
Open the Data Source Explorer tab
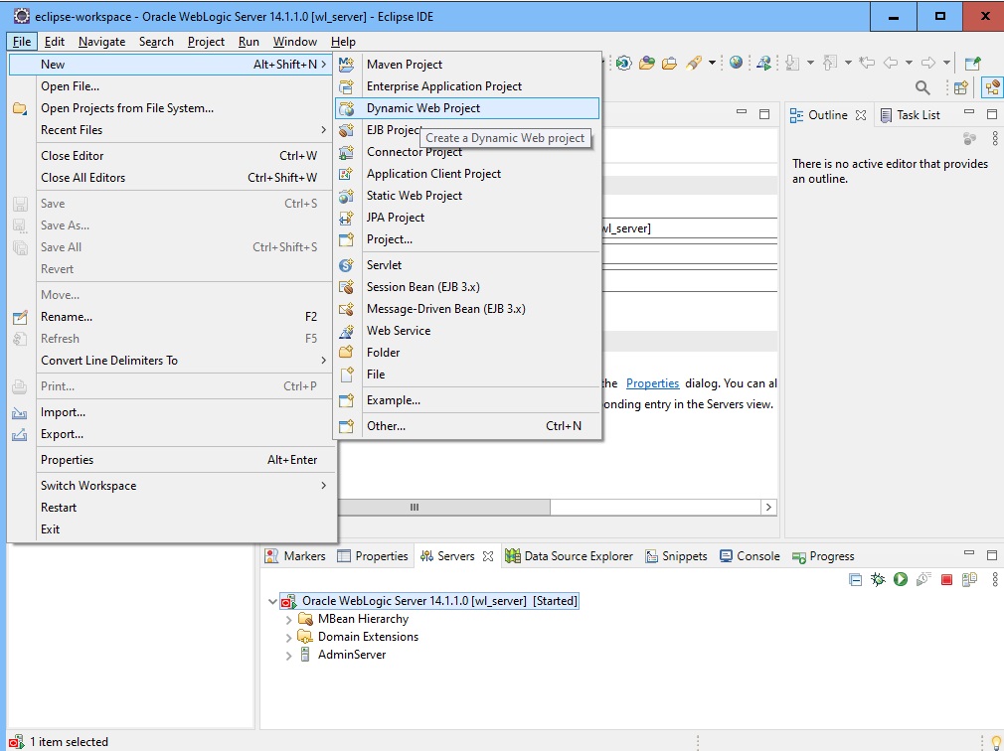[569, 556]
